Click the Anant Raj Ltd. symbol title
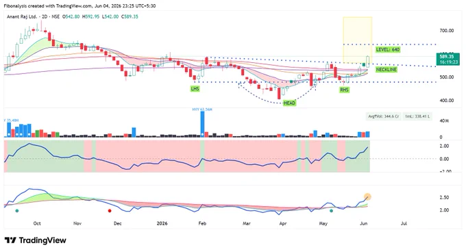 [x=22, y=16]
